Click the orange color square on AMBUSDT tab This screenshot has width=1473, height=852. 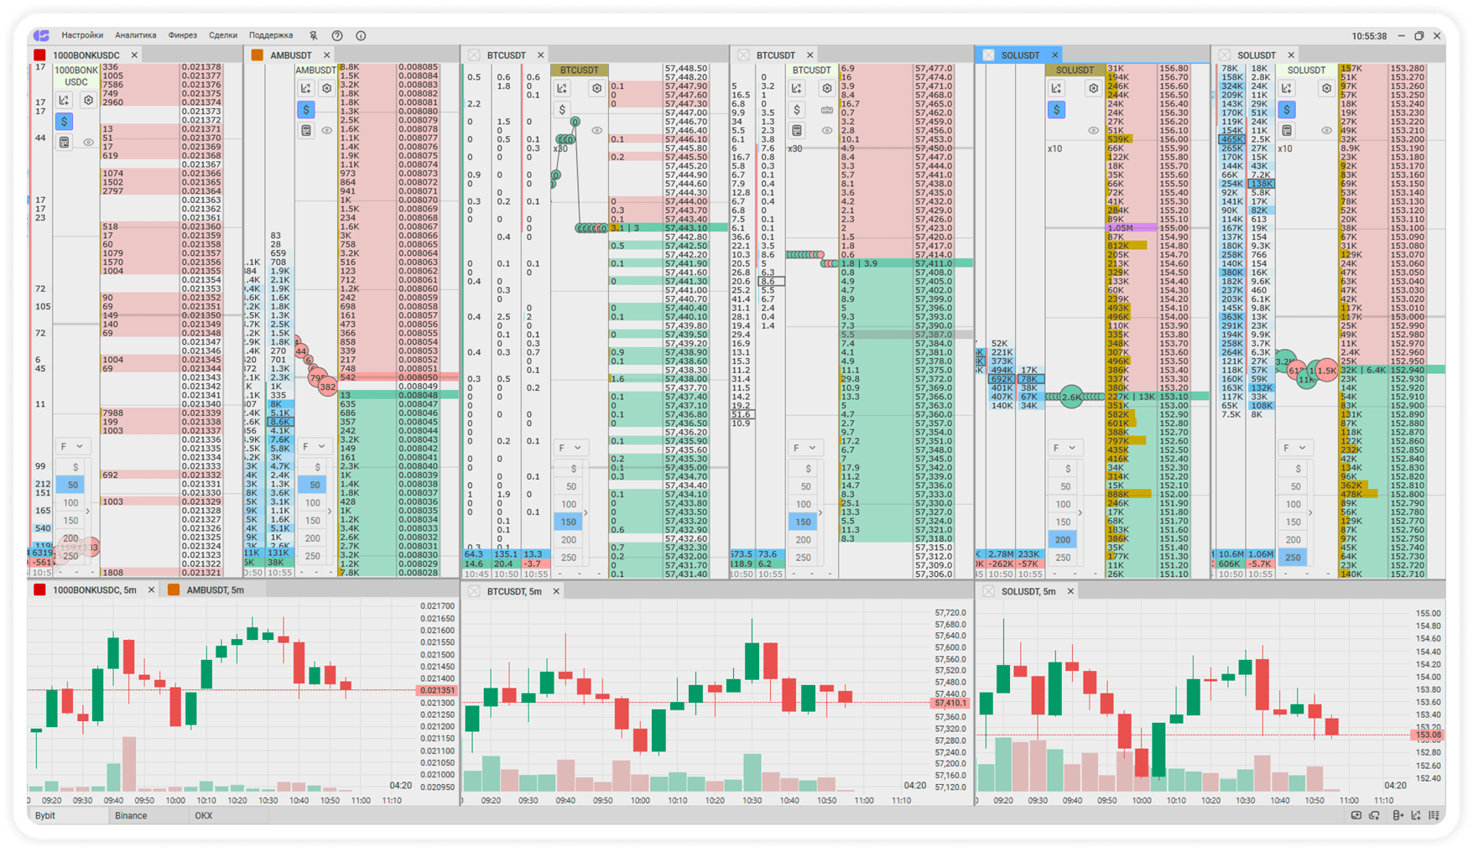click(x=258, y=55)
